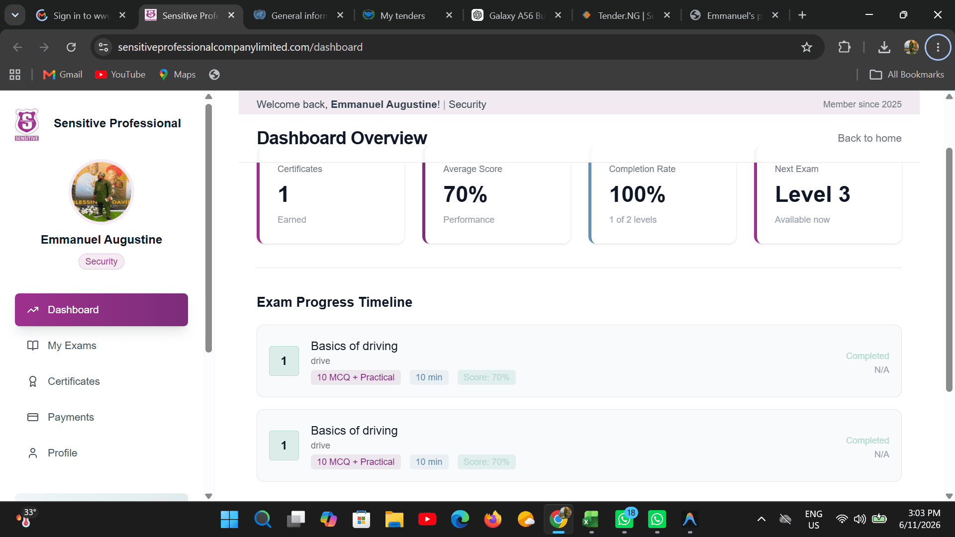
Task: Show hidden system tray icons
Action: pyautogui.click(x=761, y=520)
